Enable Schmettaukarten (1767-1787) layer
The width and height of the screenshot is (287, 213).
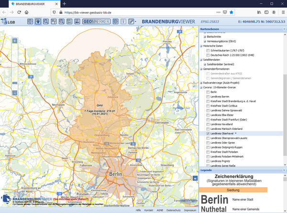click(208, 51)
